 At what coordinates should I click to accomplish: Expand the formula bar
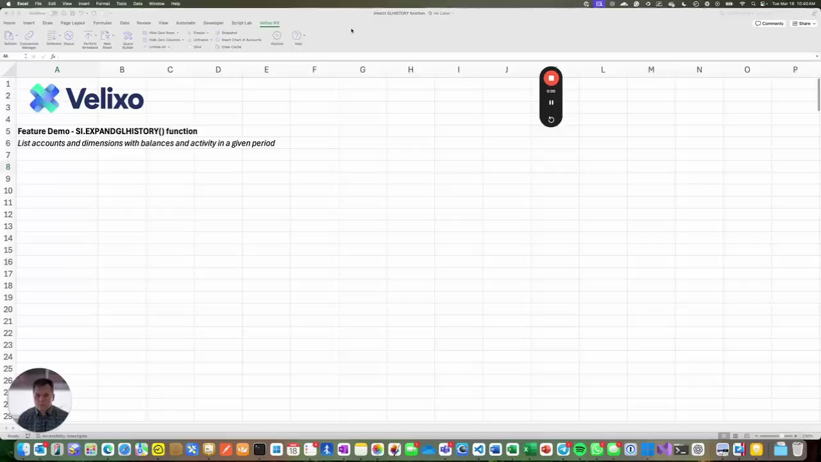pyautogui.click(x=817, y=56)
